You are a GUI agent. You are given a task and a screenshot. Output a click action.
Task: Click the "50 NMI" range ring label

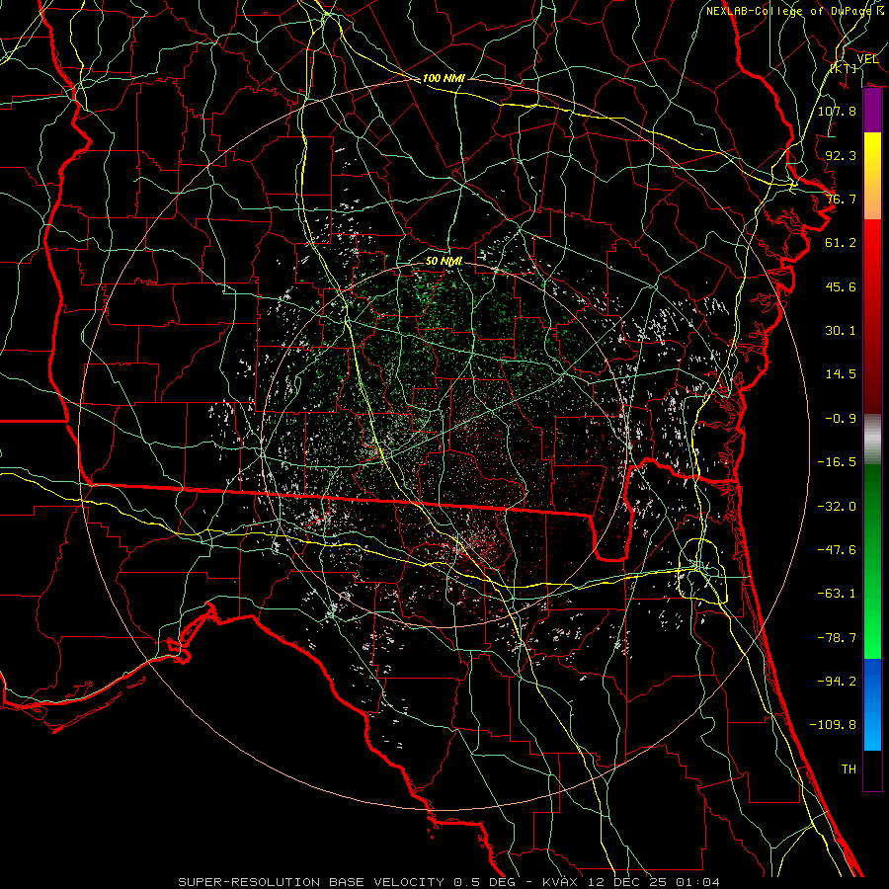pos(444,262)
